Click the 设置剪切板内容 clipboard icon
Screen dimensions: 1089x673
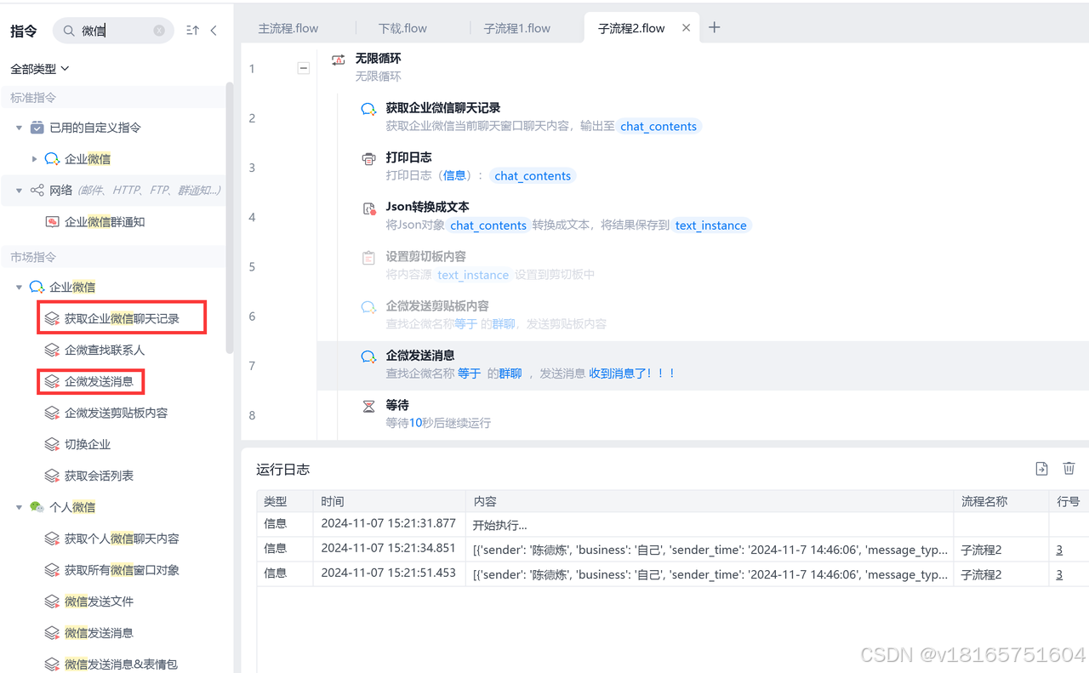(368, 257)
